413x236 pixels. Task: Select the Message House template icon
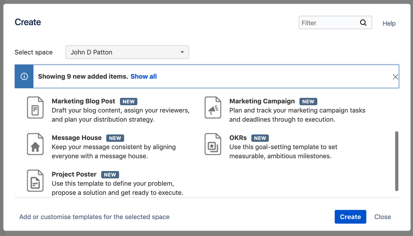click(x=35, y=144)
